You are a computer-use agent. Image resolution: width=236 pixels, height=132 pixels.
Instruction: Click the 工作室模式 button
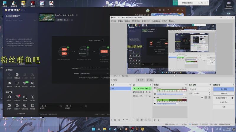pos(224,102)
